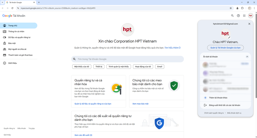Open the Chrome extensions puzzle icon
This screenshot has width=257, height=138.
(x=242, y=8)
